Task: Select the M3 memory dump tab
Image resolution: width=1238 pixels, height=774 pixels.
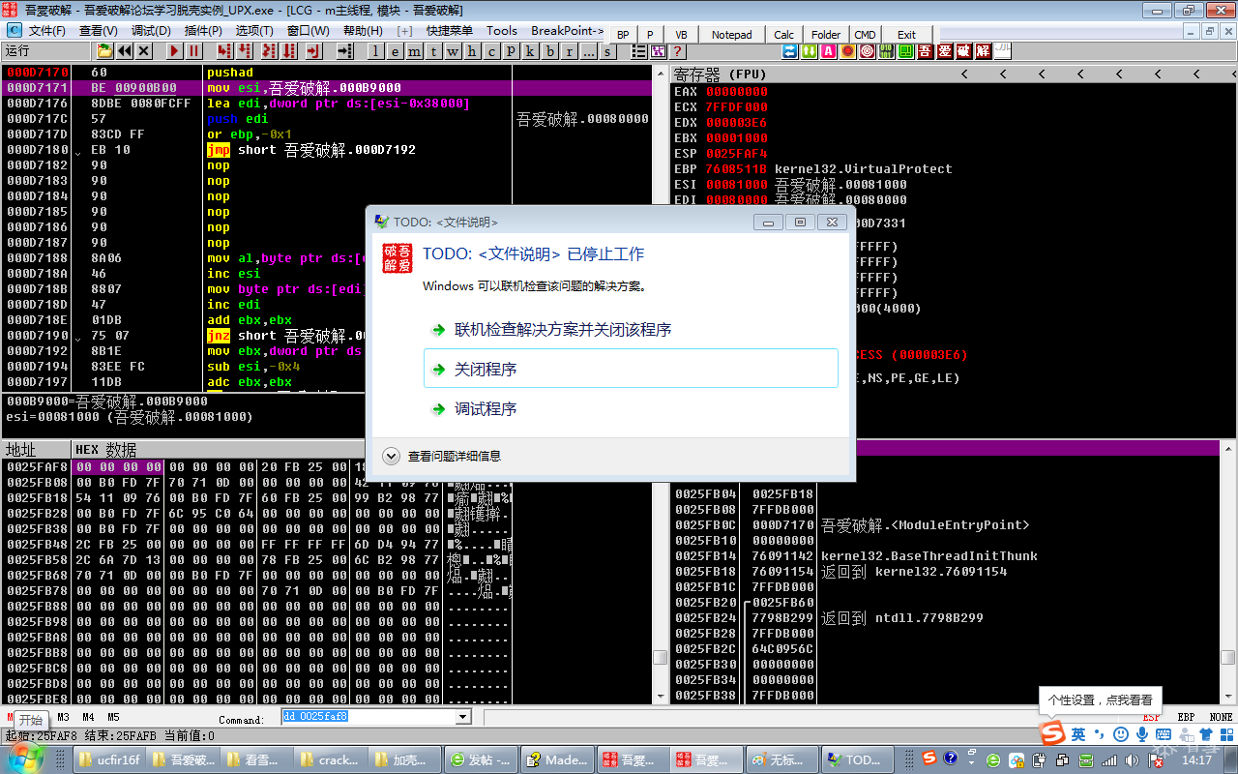Action: click(x=63, y=718)
